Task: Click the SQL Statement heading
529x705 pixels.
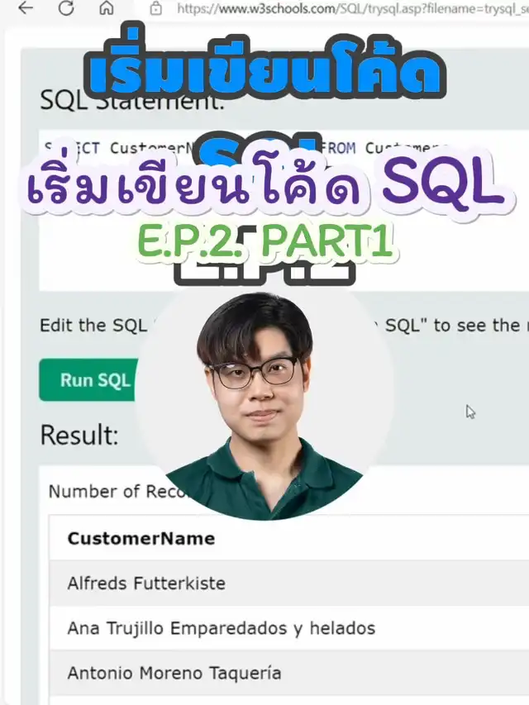Action: [x=132, y=101]
